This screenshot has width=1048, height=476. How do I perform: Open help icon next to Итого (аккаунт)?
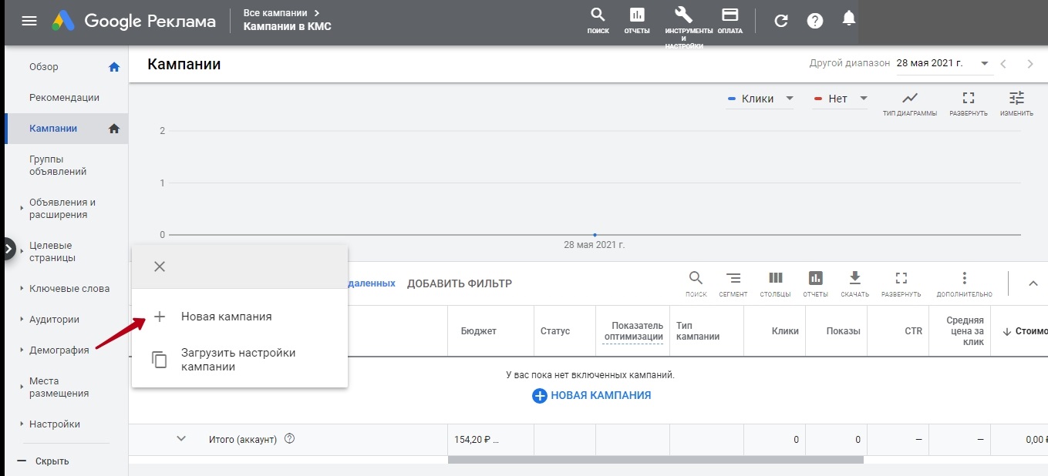coord(290,439)
